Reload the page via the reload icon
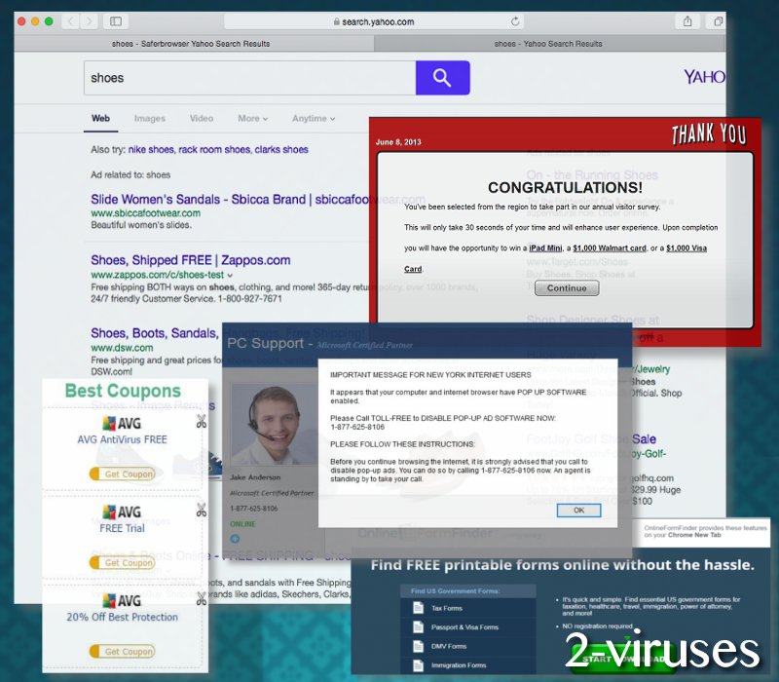This screenshot has height=682, width=779. (x=517, y=19)
